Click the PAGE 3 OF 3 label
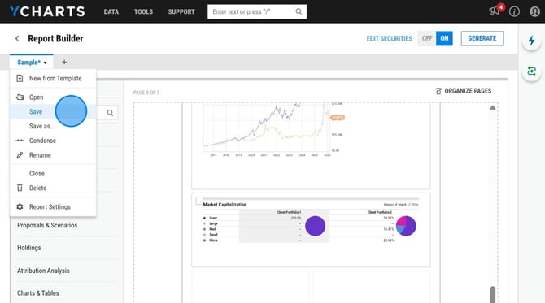 coord(146,93)
